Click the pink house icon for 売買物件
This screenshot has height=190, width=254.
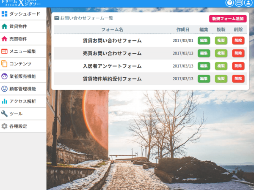[4, 39]
